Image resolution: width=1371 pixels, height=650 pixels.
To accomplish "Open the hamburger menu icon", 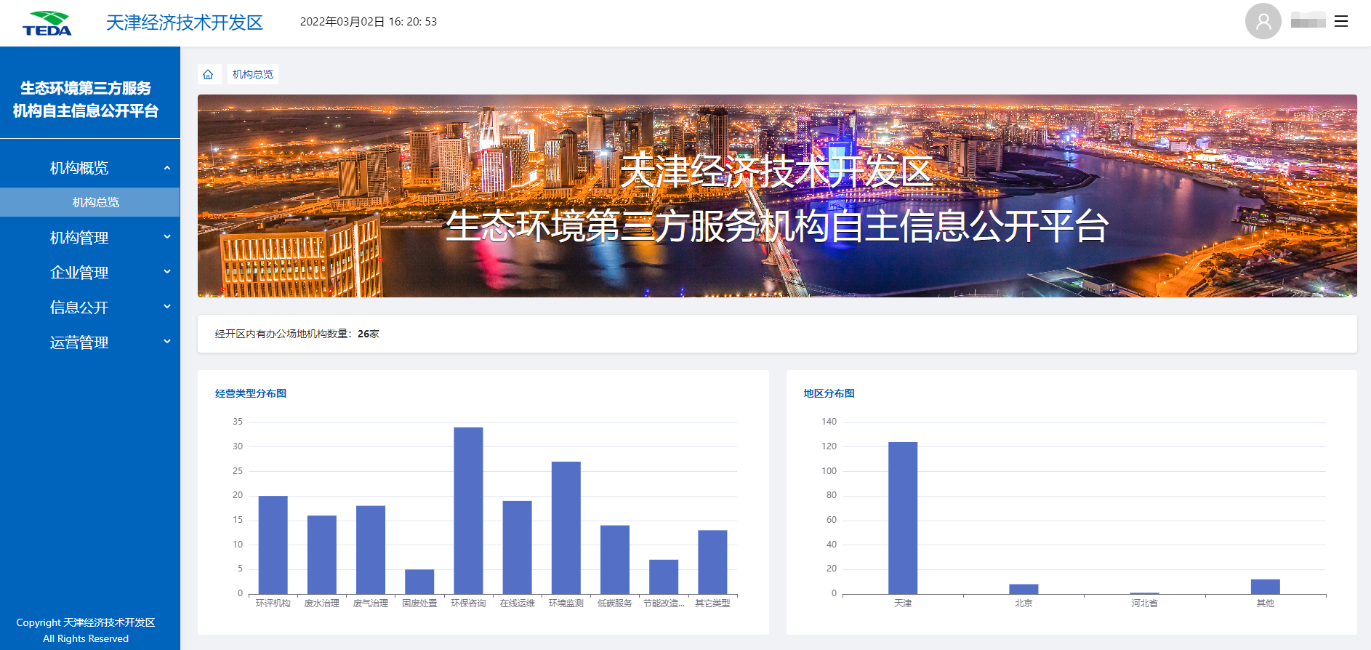I will (1341, 21).
